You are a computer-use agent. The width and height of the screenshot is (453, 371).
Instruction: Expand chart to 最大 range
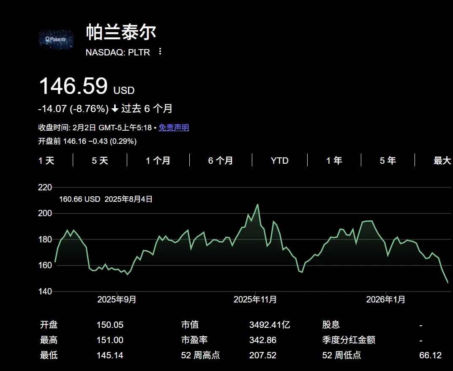click(x=442, y=161)
